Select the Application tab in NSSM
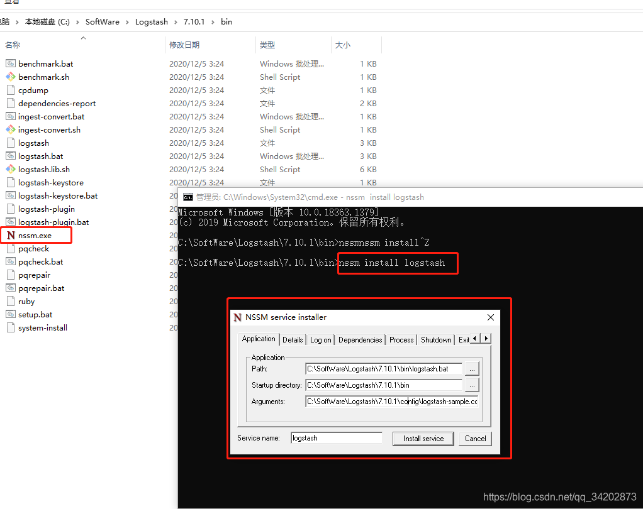Screen dimensions: 643x509 pos(259,339)
